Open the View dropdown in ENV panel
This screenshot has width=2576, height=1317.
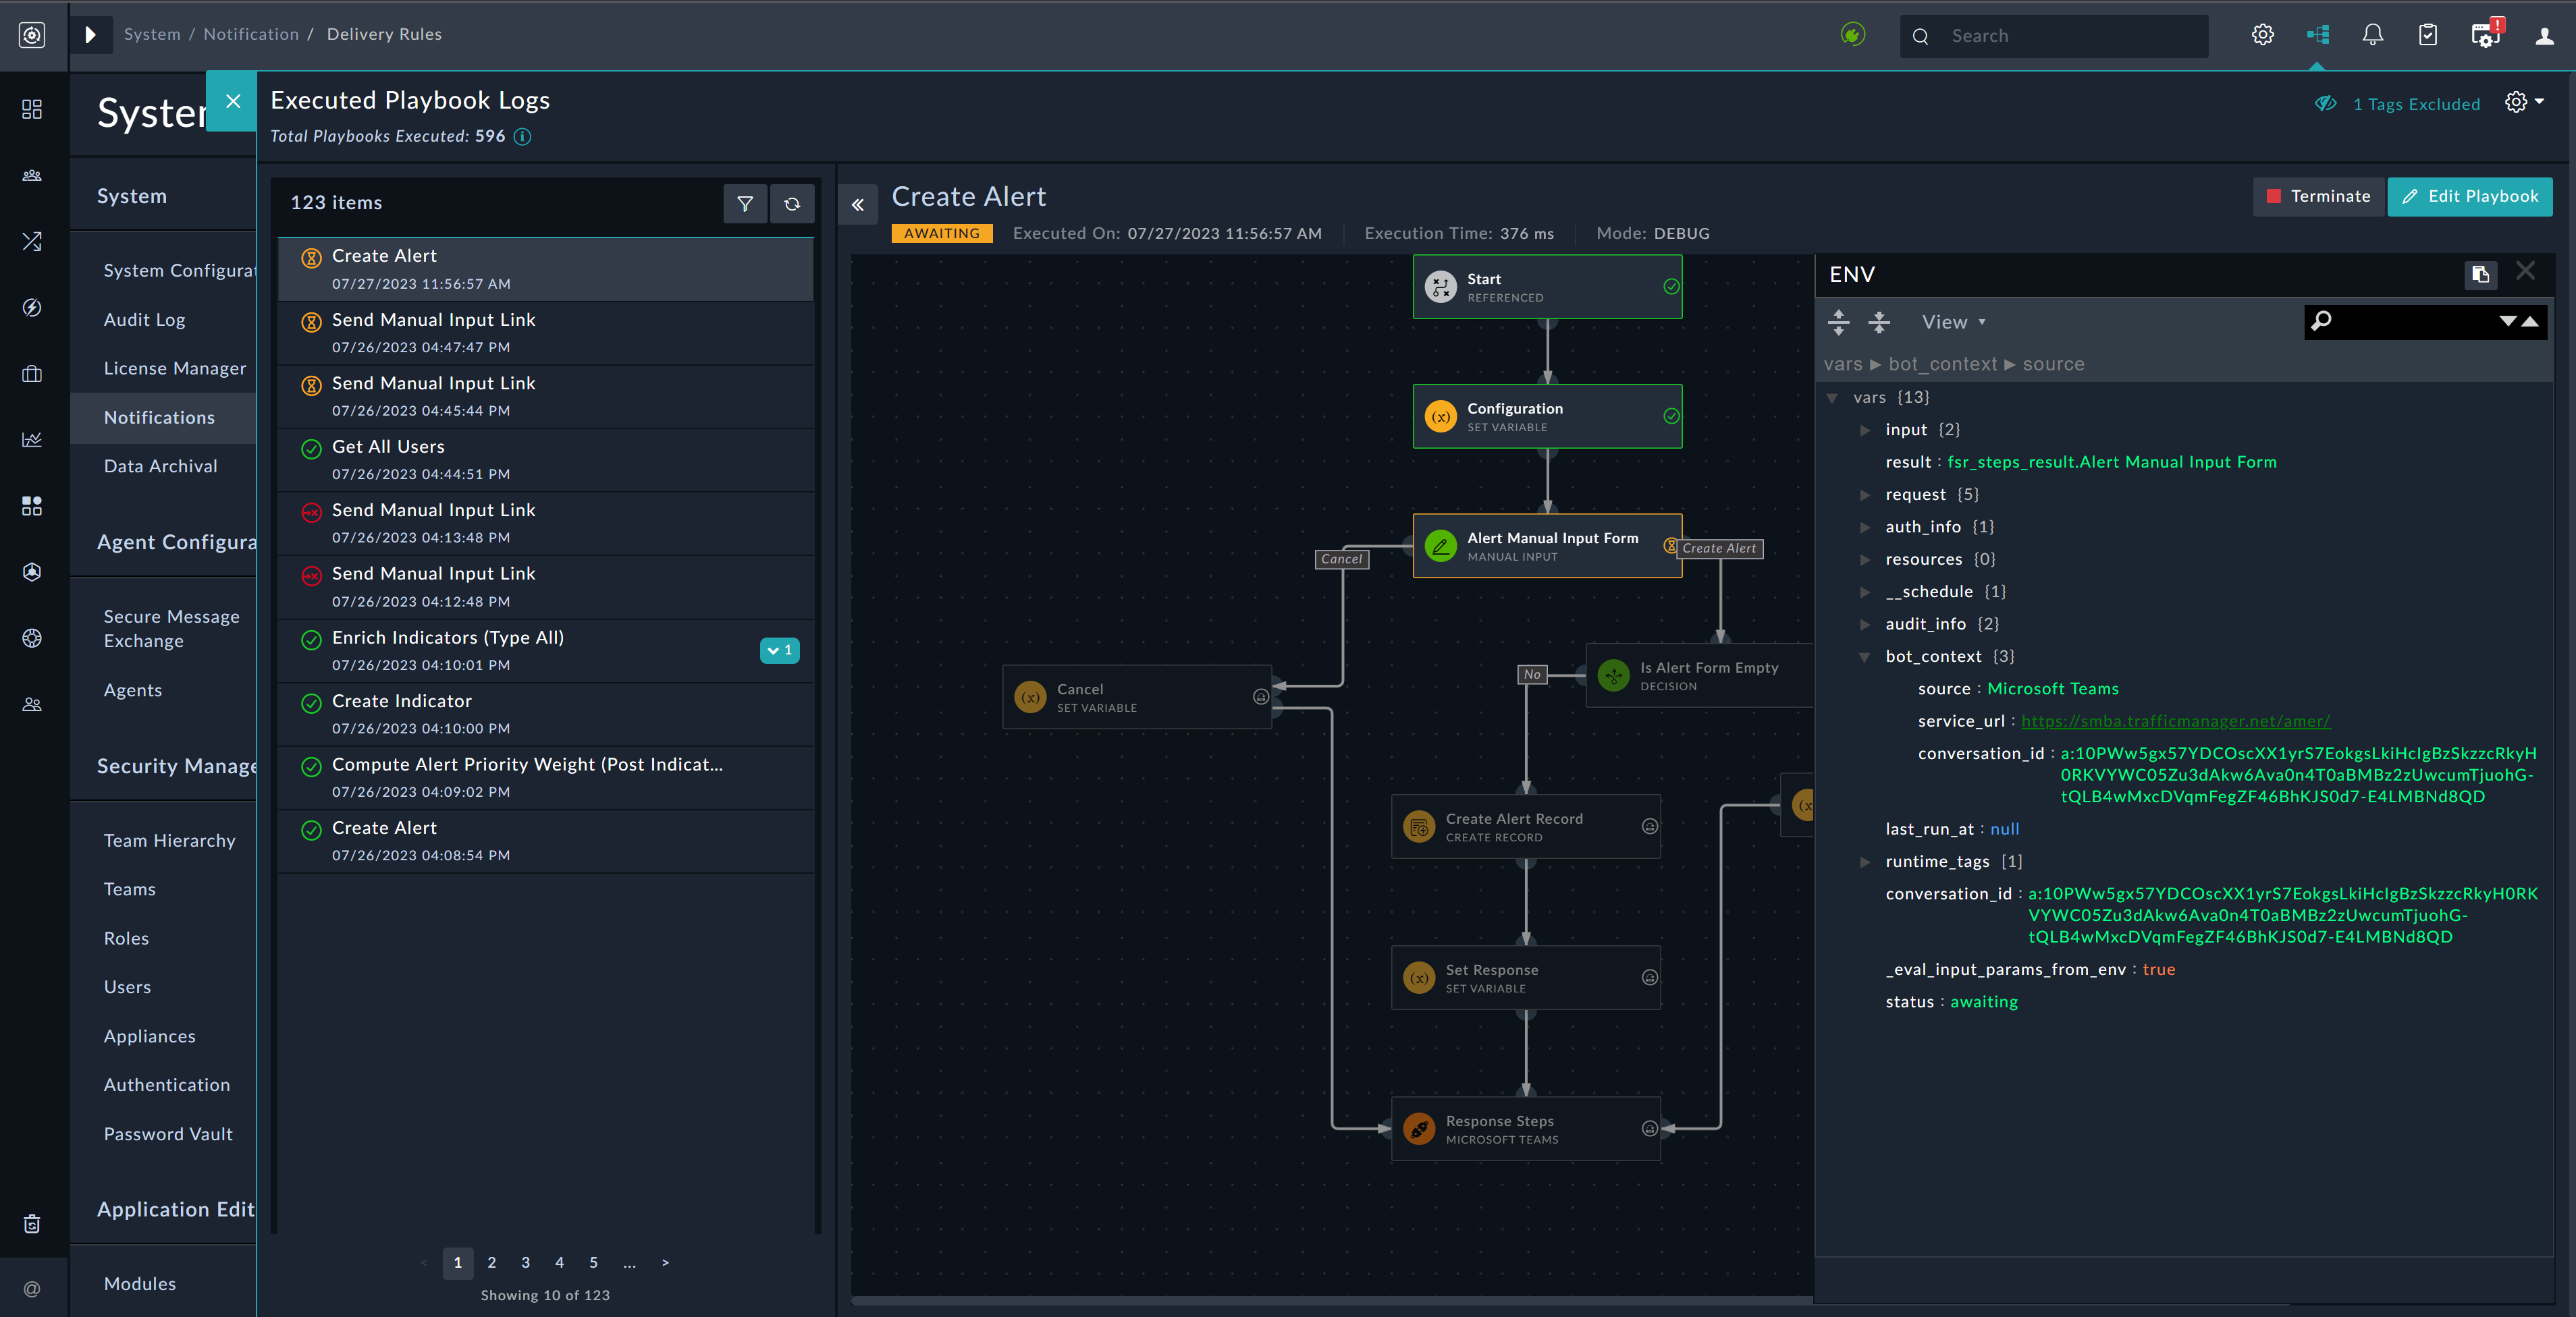1953,322
